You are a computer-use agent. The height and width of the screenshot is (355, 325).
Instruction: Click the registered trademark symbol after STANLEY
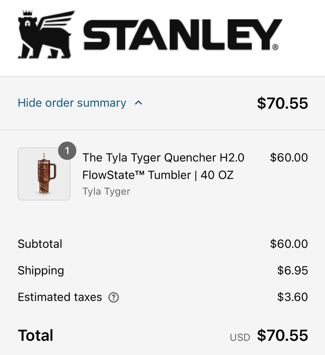click(x=275, y=47)
